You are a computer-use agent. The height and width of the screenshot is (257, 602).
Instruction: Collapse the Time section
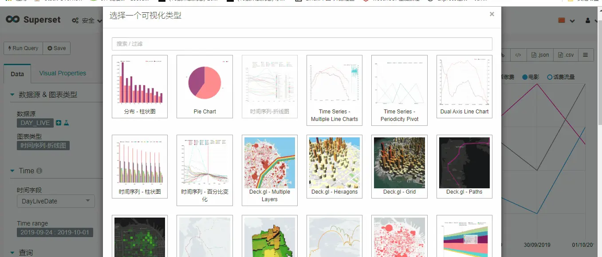tap(12, 171)
